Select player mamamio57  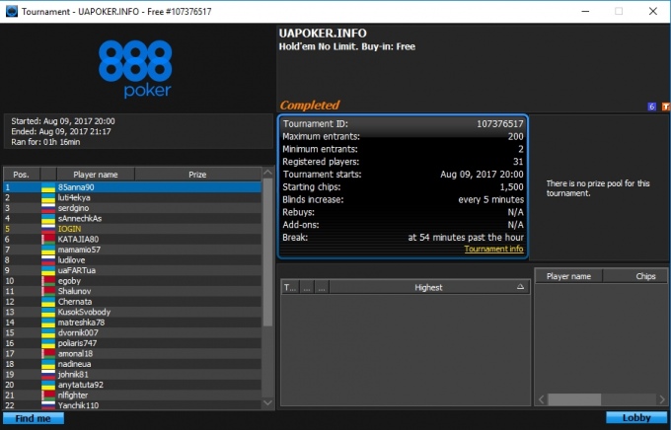132,250
